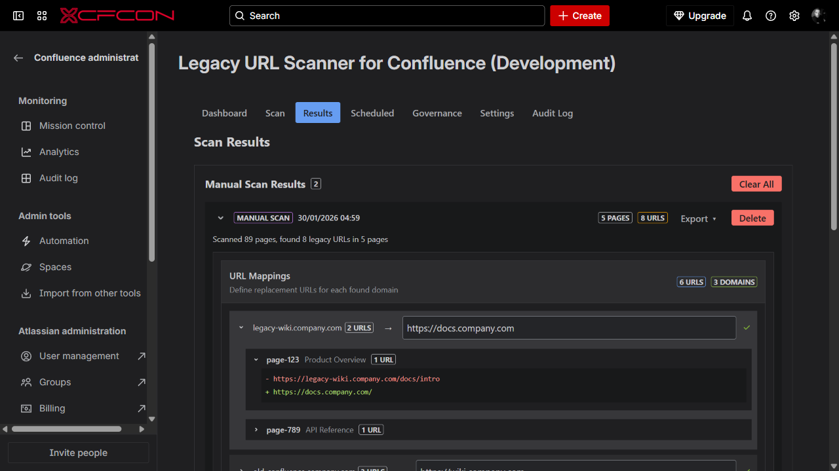Click the Spaces icon in the sidebar
Screen dimensions: 839x471
click(x=26, y=267)
